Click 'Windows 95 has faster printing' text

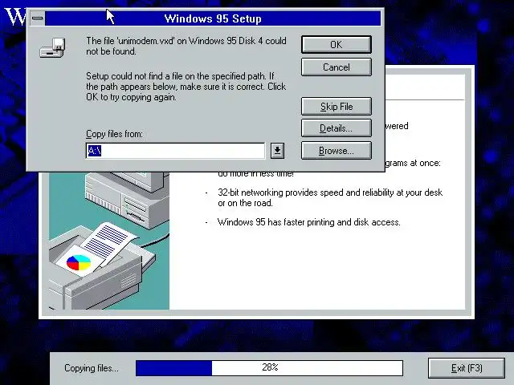(x=308, y=222)
